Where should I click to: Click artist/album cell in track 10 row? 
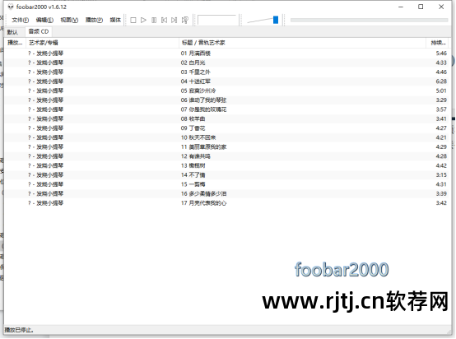coord(45,137)
